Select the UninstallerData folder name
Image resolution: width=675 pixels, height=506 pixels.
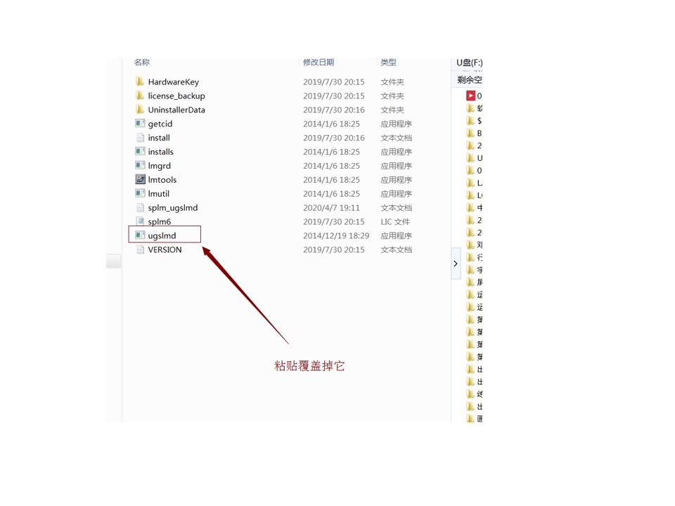coord(176,110)
